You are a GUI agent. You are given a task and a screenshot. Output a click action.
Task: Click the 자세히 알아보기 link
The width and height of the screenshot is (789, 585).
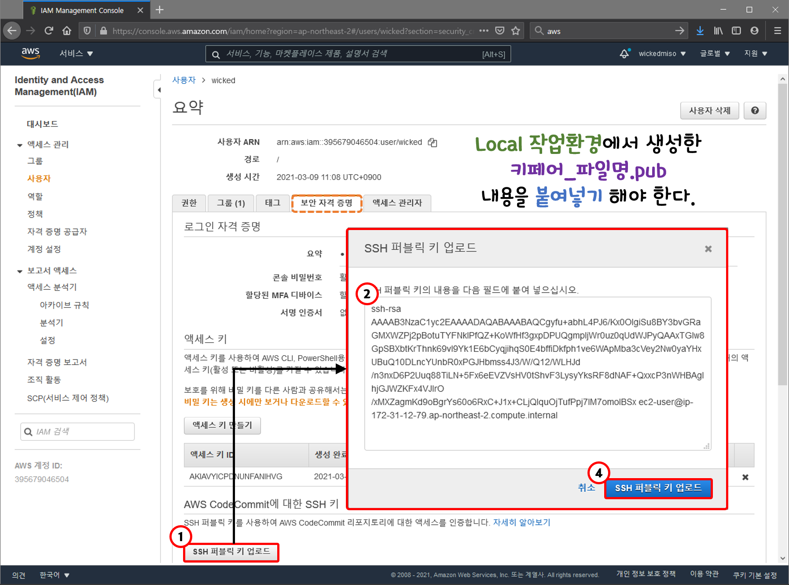(x=521, y=522)
